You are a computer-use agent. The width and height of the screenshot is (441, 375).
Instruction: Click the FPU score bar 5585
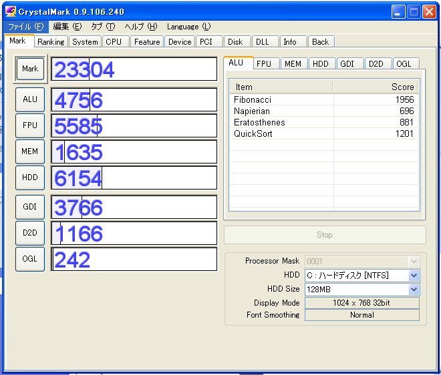coord(134,126)
